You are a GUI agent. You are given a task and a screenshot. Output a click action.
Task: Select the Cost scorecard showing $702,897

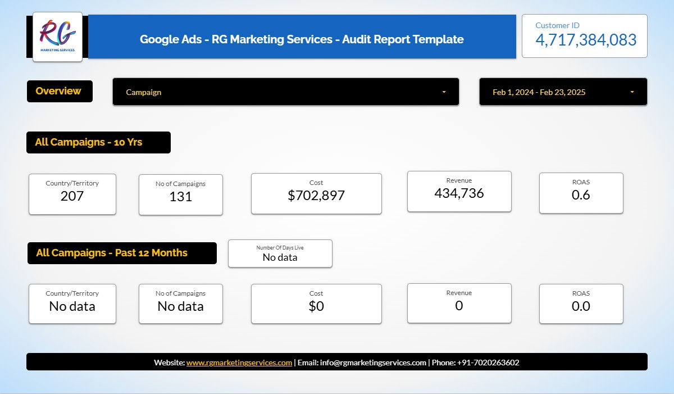(316, 193)
